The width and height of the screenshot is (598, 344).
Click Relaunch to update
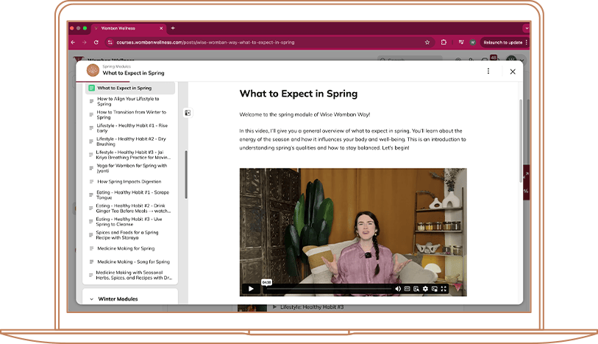click(502, 43)
